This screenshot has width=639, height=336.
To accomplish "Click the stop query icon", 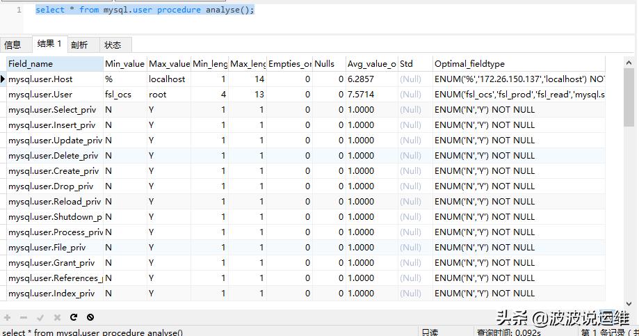I will tap(90, 317).
